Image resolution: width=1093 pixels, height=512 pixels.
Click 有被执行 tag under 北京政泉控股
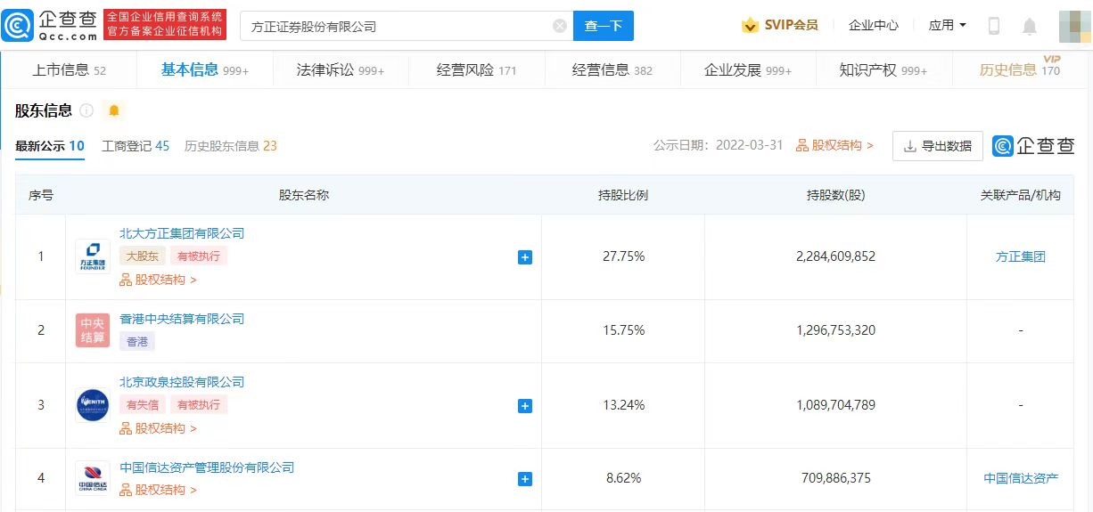[199, 405]
